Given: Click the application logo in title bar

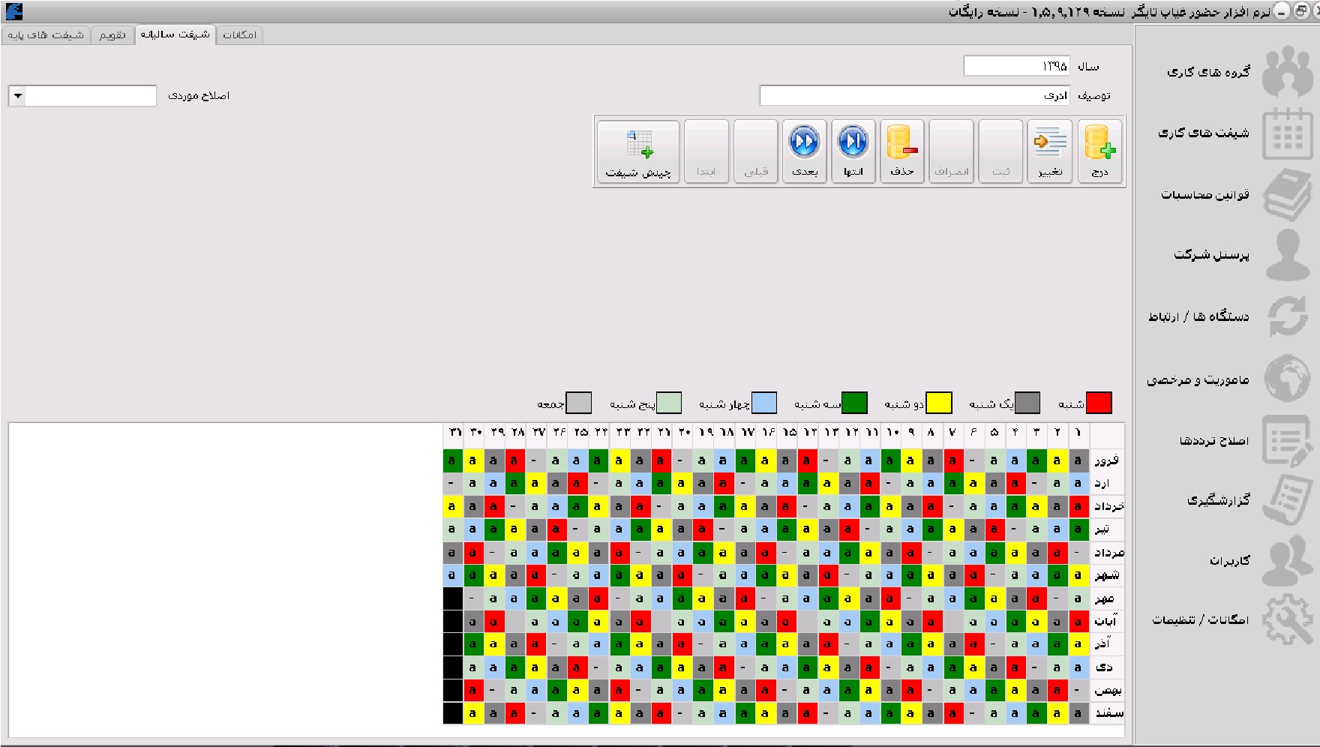Looking at the screenshot, I should click(x=13, y=11).
